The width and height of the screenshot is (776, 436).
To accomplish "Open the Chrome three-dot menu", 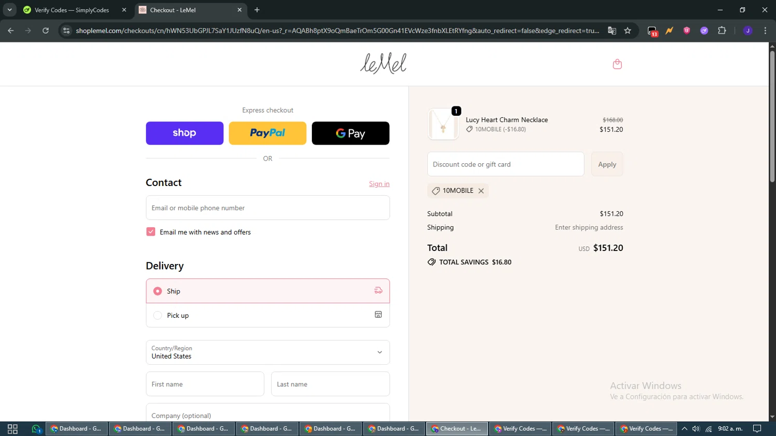I will [x=765, y=30].
